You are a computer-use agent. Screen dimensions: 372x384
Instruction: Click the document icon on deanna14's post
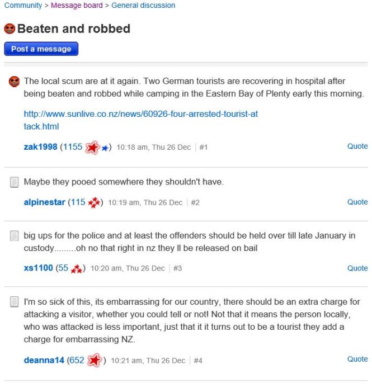pyautogui.click(x=15, y=302)
